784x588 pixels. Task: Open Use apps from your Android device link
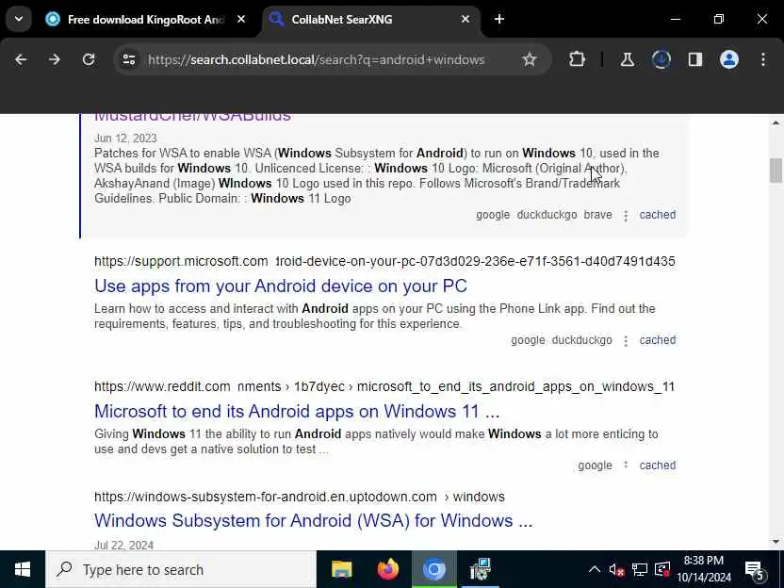tap(281, 286)
